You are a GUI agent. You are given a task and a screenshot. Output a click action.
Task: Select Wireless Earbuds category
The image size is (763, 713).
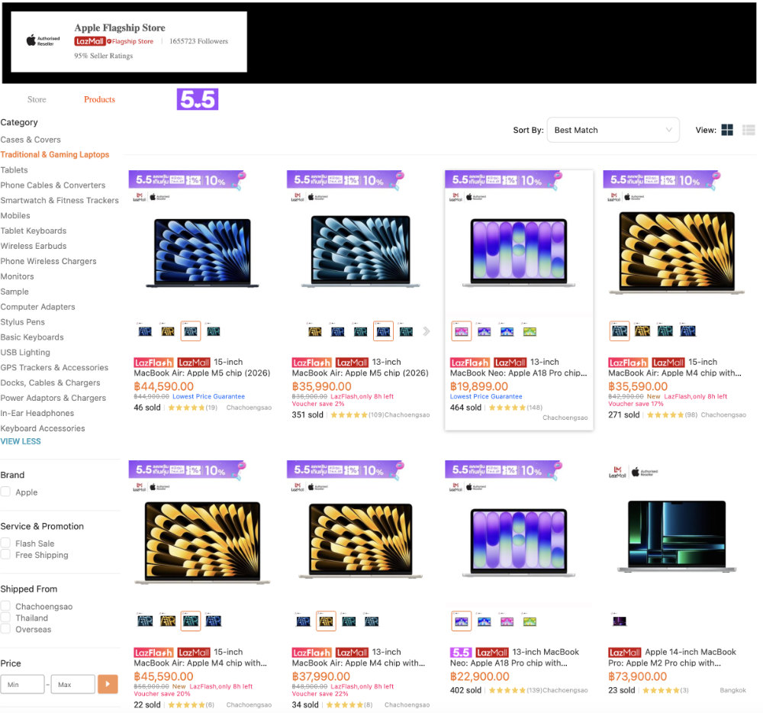[x=34, y=247]
